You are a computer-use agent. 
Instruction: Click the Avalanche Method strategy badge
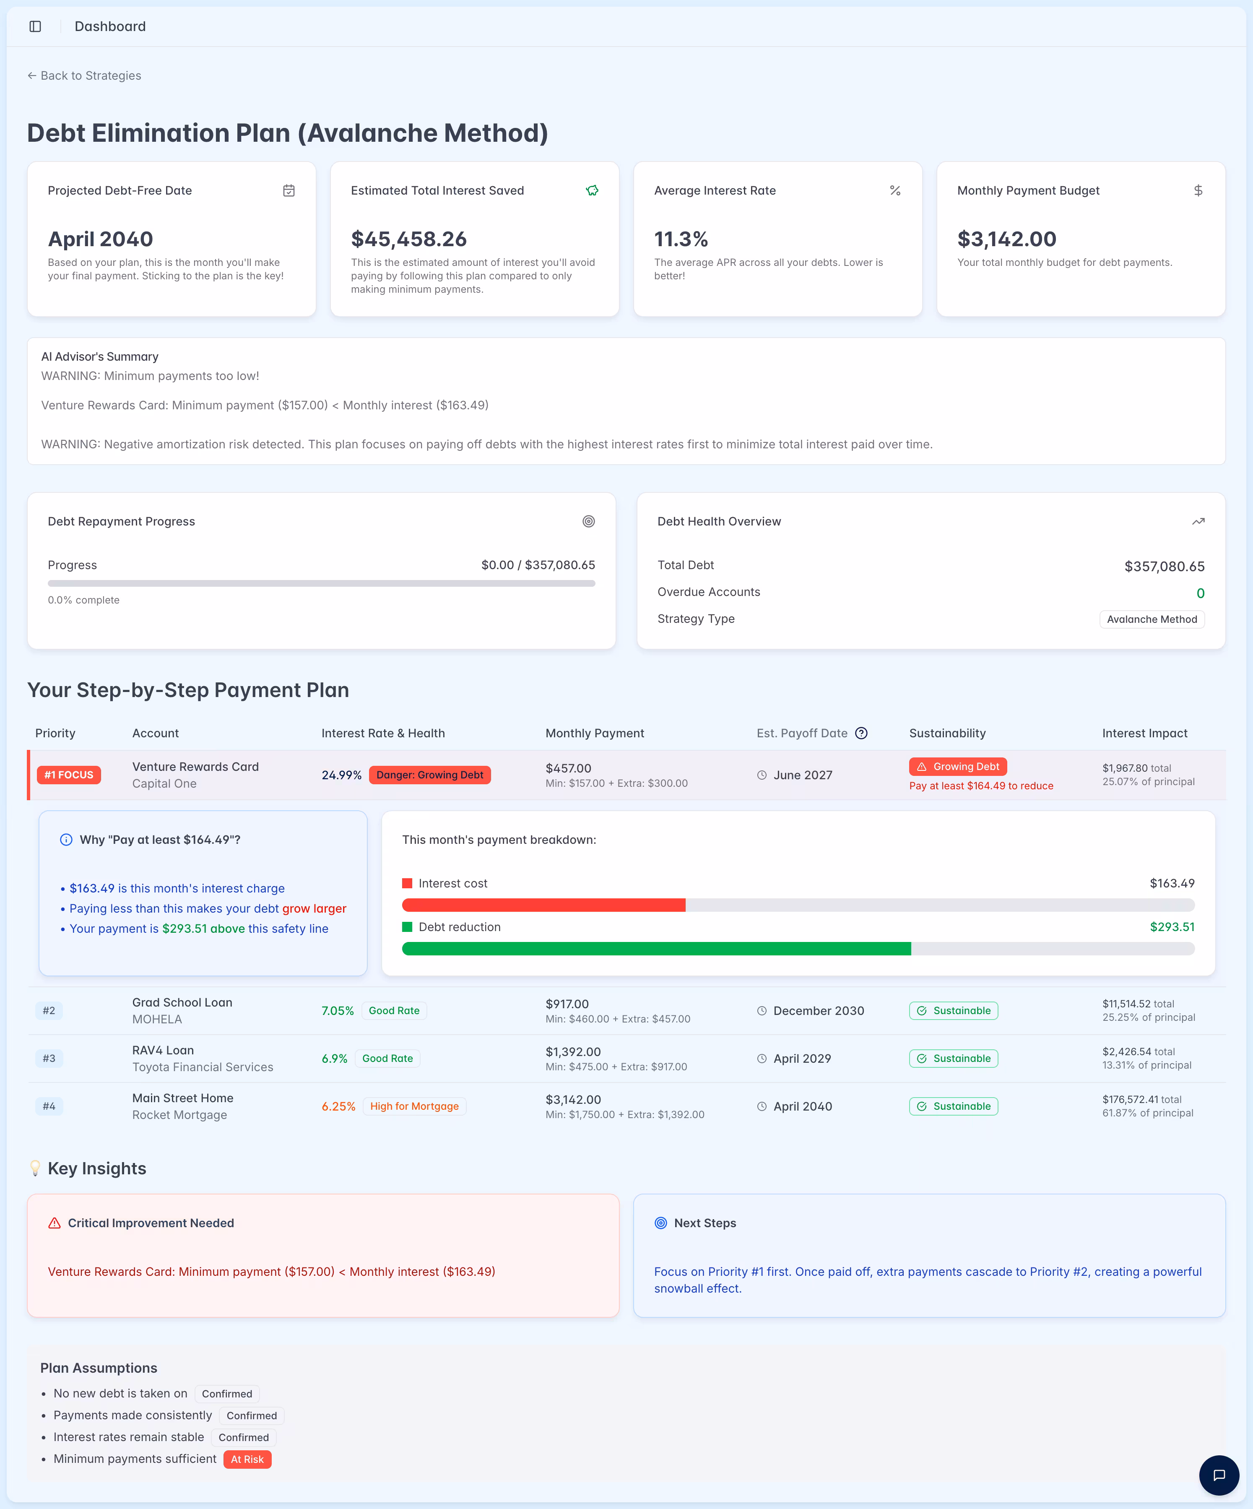(x=1152, y=619)
